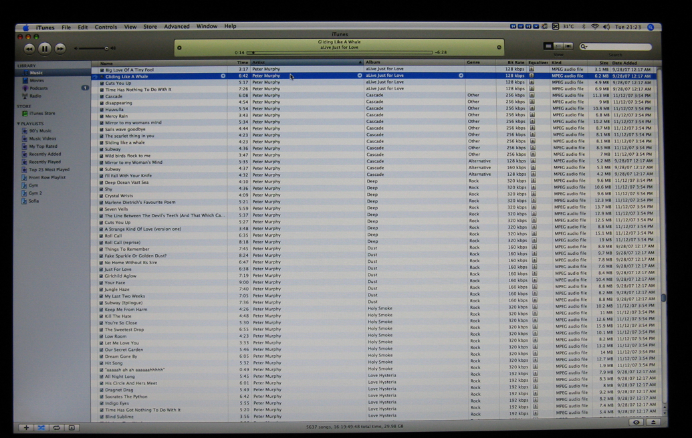Viewport: 692px width, 438px height.
Task: Click the Bluetooth menu bar icon
Action: point(584,27)
